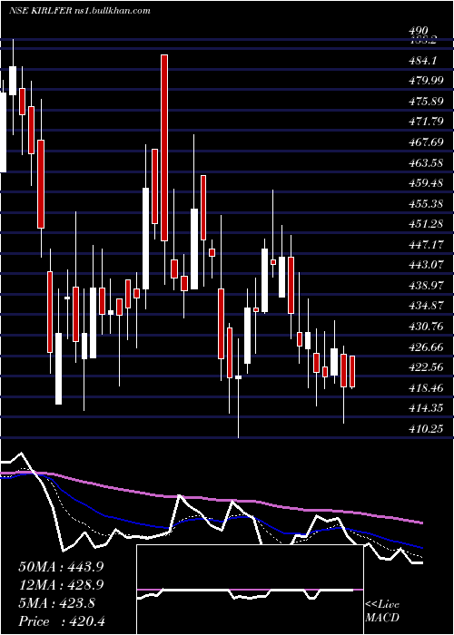Click the 459.48 price label
Screen dimensions: 454x635
pyautogui.click(x=426, y=183)
